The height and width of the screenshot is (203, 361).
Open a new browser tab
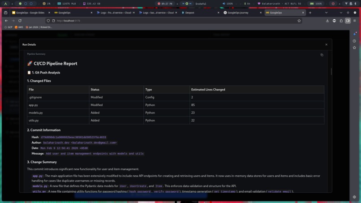pos(310,13)
